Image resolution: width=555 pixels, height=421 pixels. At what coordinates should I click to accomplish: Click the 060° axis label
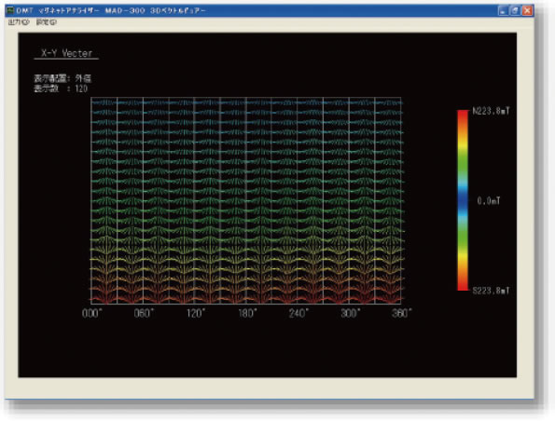(x=144, y=313)
